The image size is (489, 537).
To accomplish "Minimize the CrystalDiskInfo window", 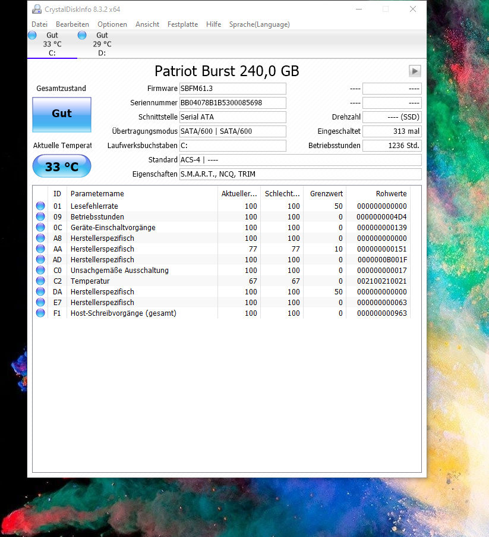I will [x=359, y=10].
